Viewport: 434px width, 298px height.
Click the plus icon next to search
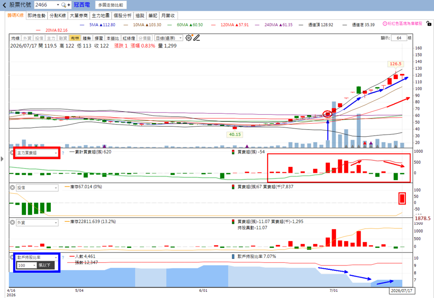69,5
